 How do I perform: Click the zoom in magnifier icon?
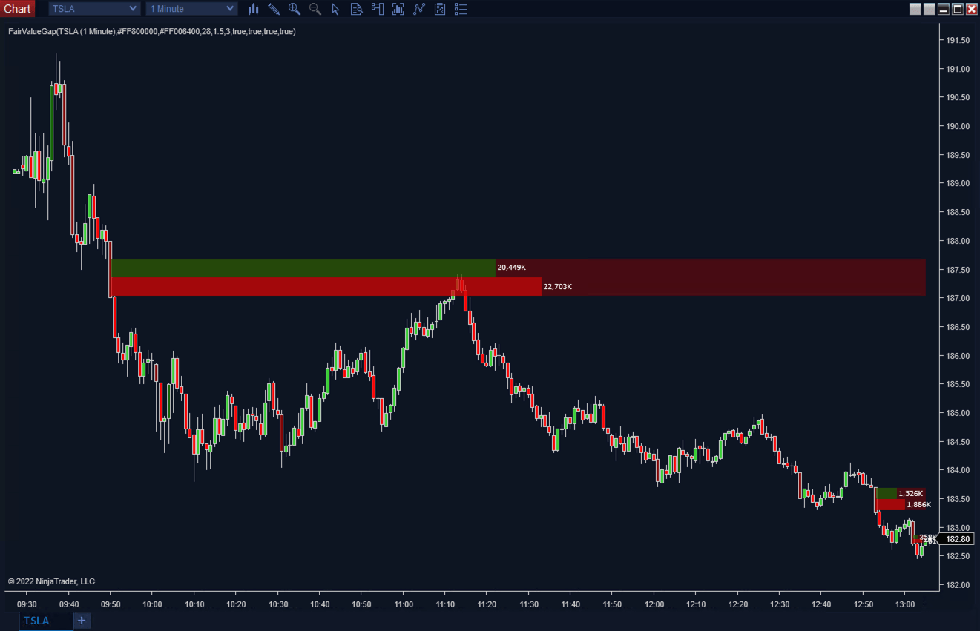coord(295,9)
